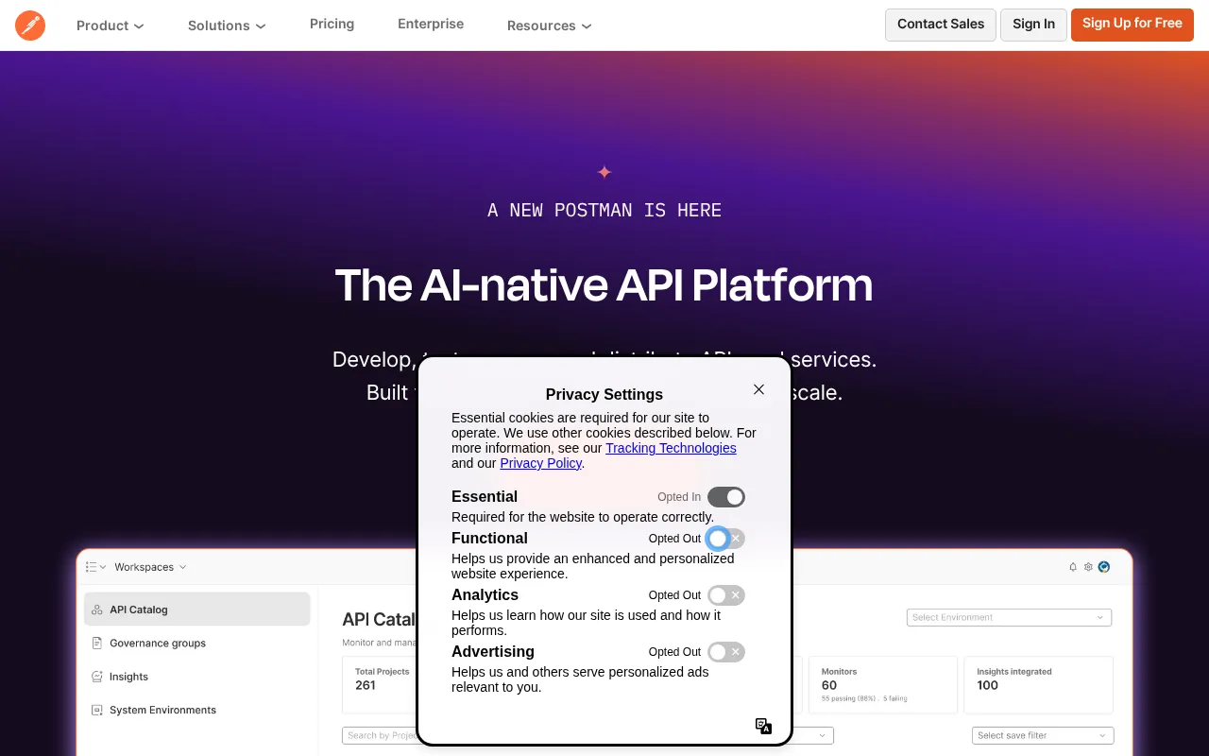
Task: Open the Select Environment dropdown
Action: coord(1009,617)
